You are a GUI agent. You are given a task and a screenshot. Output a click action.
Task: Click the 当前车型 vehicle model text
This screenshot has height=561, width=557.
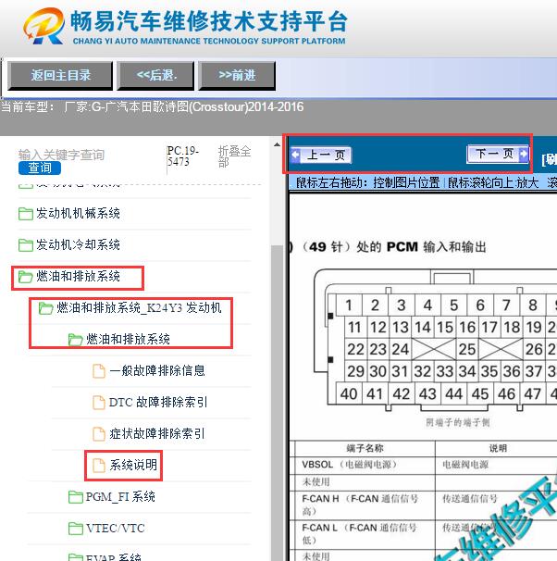tap(153, 107)
